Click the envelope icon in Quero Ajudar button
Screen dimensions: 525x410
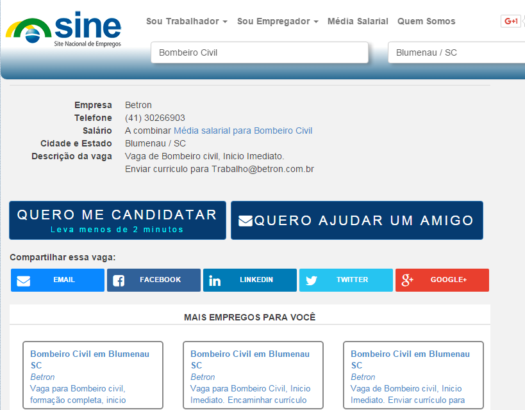click(x=246, y=221)
